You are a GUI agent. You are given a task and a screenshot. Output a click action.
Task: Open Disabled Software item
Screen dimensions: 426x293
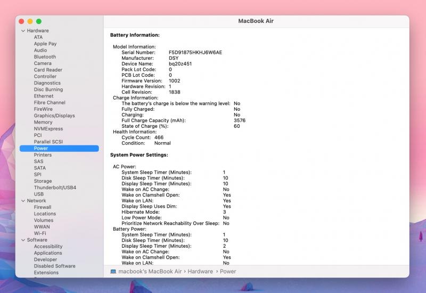55,266
